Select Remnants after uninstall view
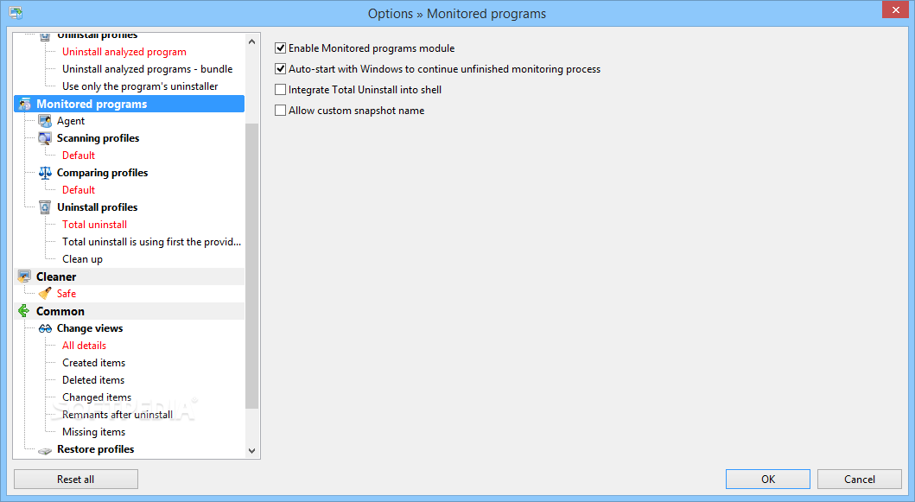The width and height of the screenshot is (915, 502). click(x=118, y=415)
